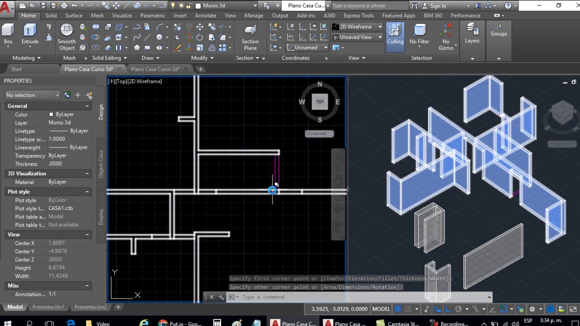Expand the Solid Editing panel dropdown
Screen dimensions: 580x326
pos(110,58)
